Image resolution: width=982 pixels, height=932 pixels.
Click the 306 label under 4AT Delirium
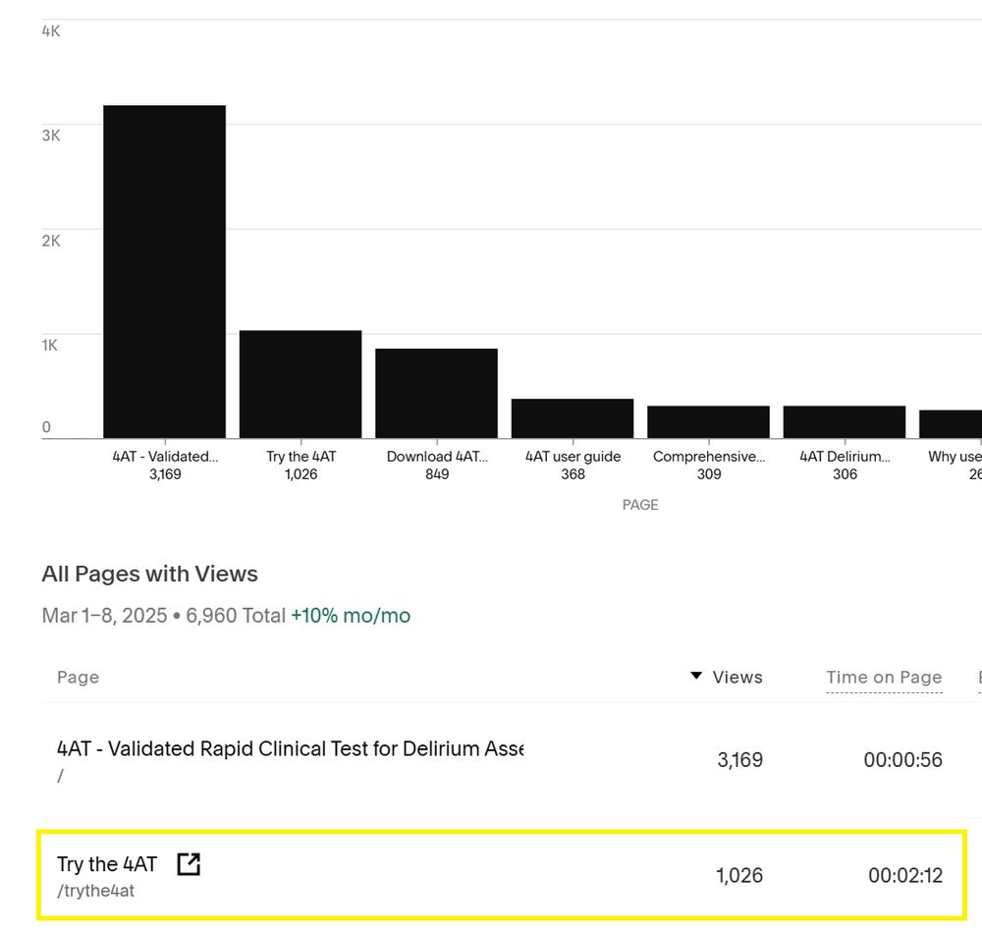(845, 474)
